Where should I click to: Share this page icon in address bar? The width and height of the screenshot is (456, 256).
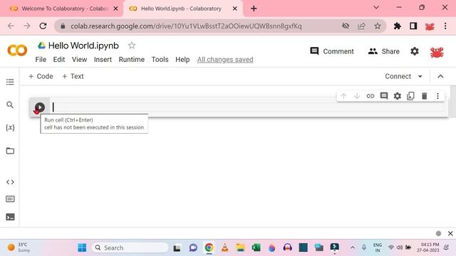[x=361, y=26]
